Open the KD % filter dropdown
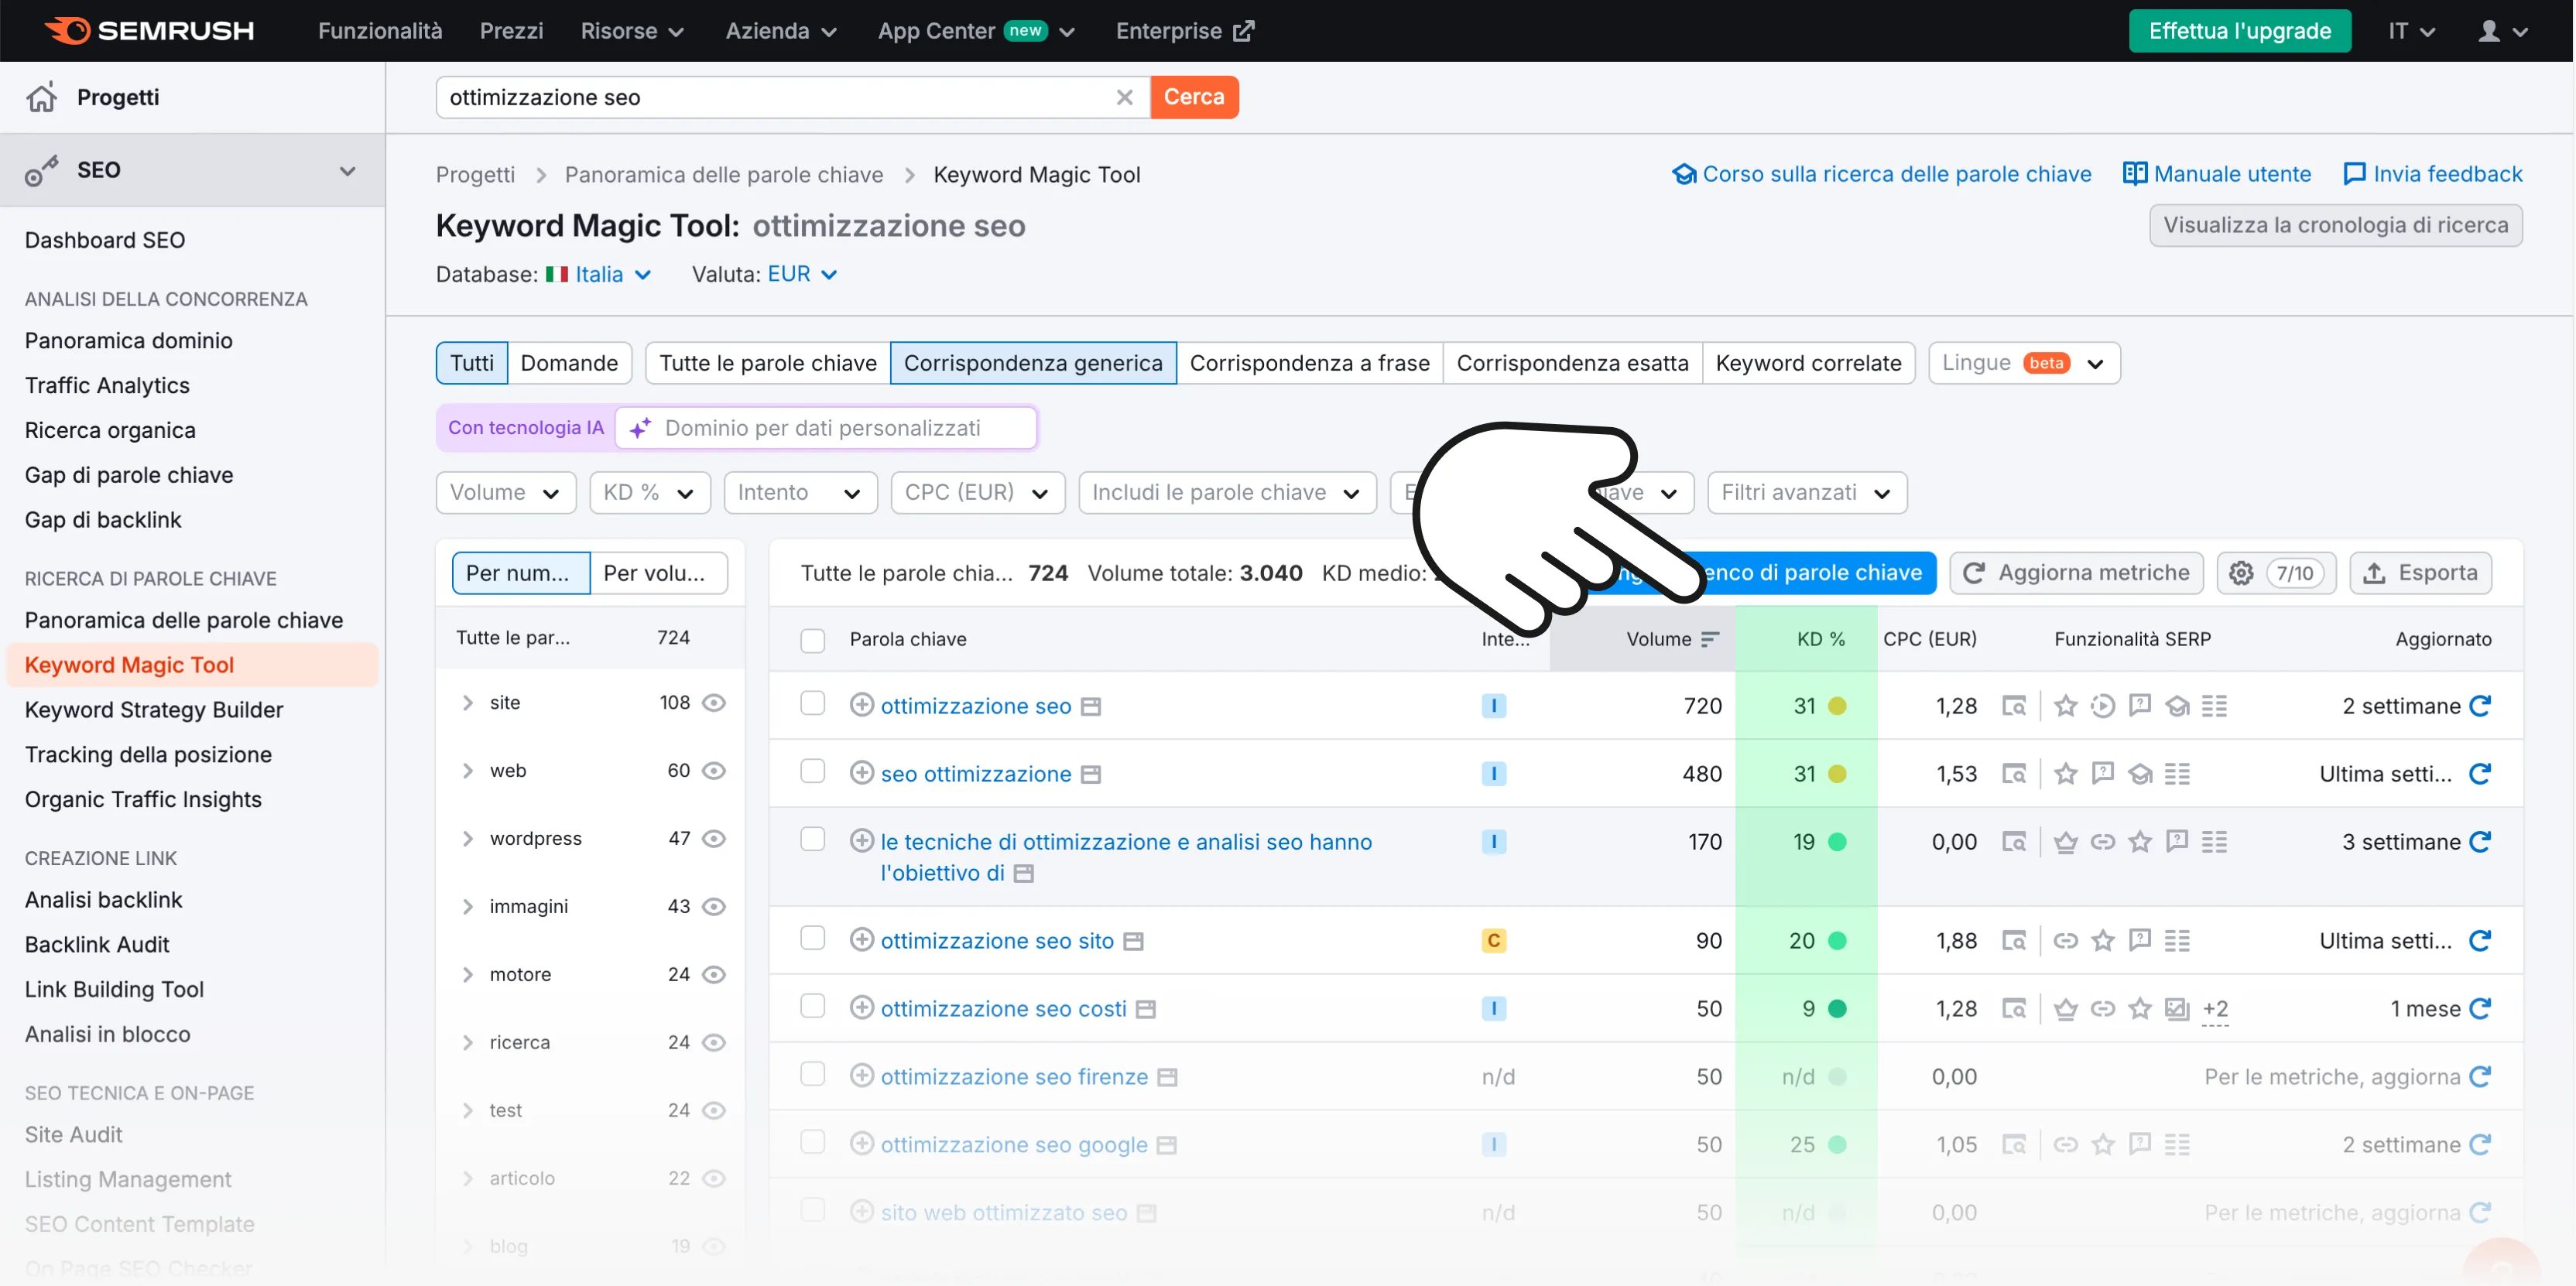The height and width of the screenshot is (1286, 2576). (649, 492)
